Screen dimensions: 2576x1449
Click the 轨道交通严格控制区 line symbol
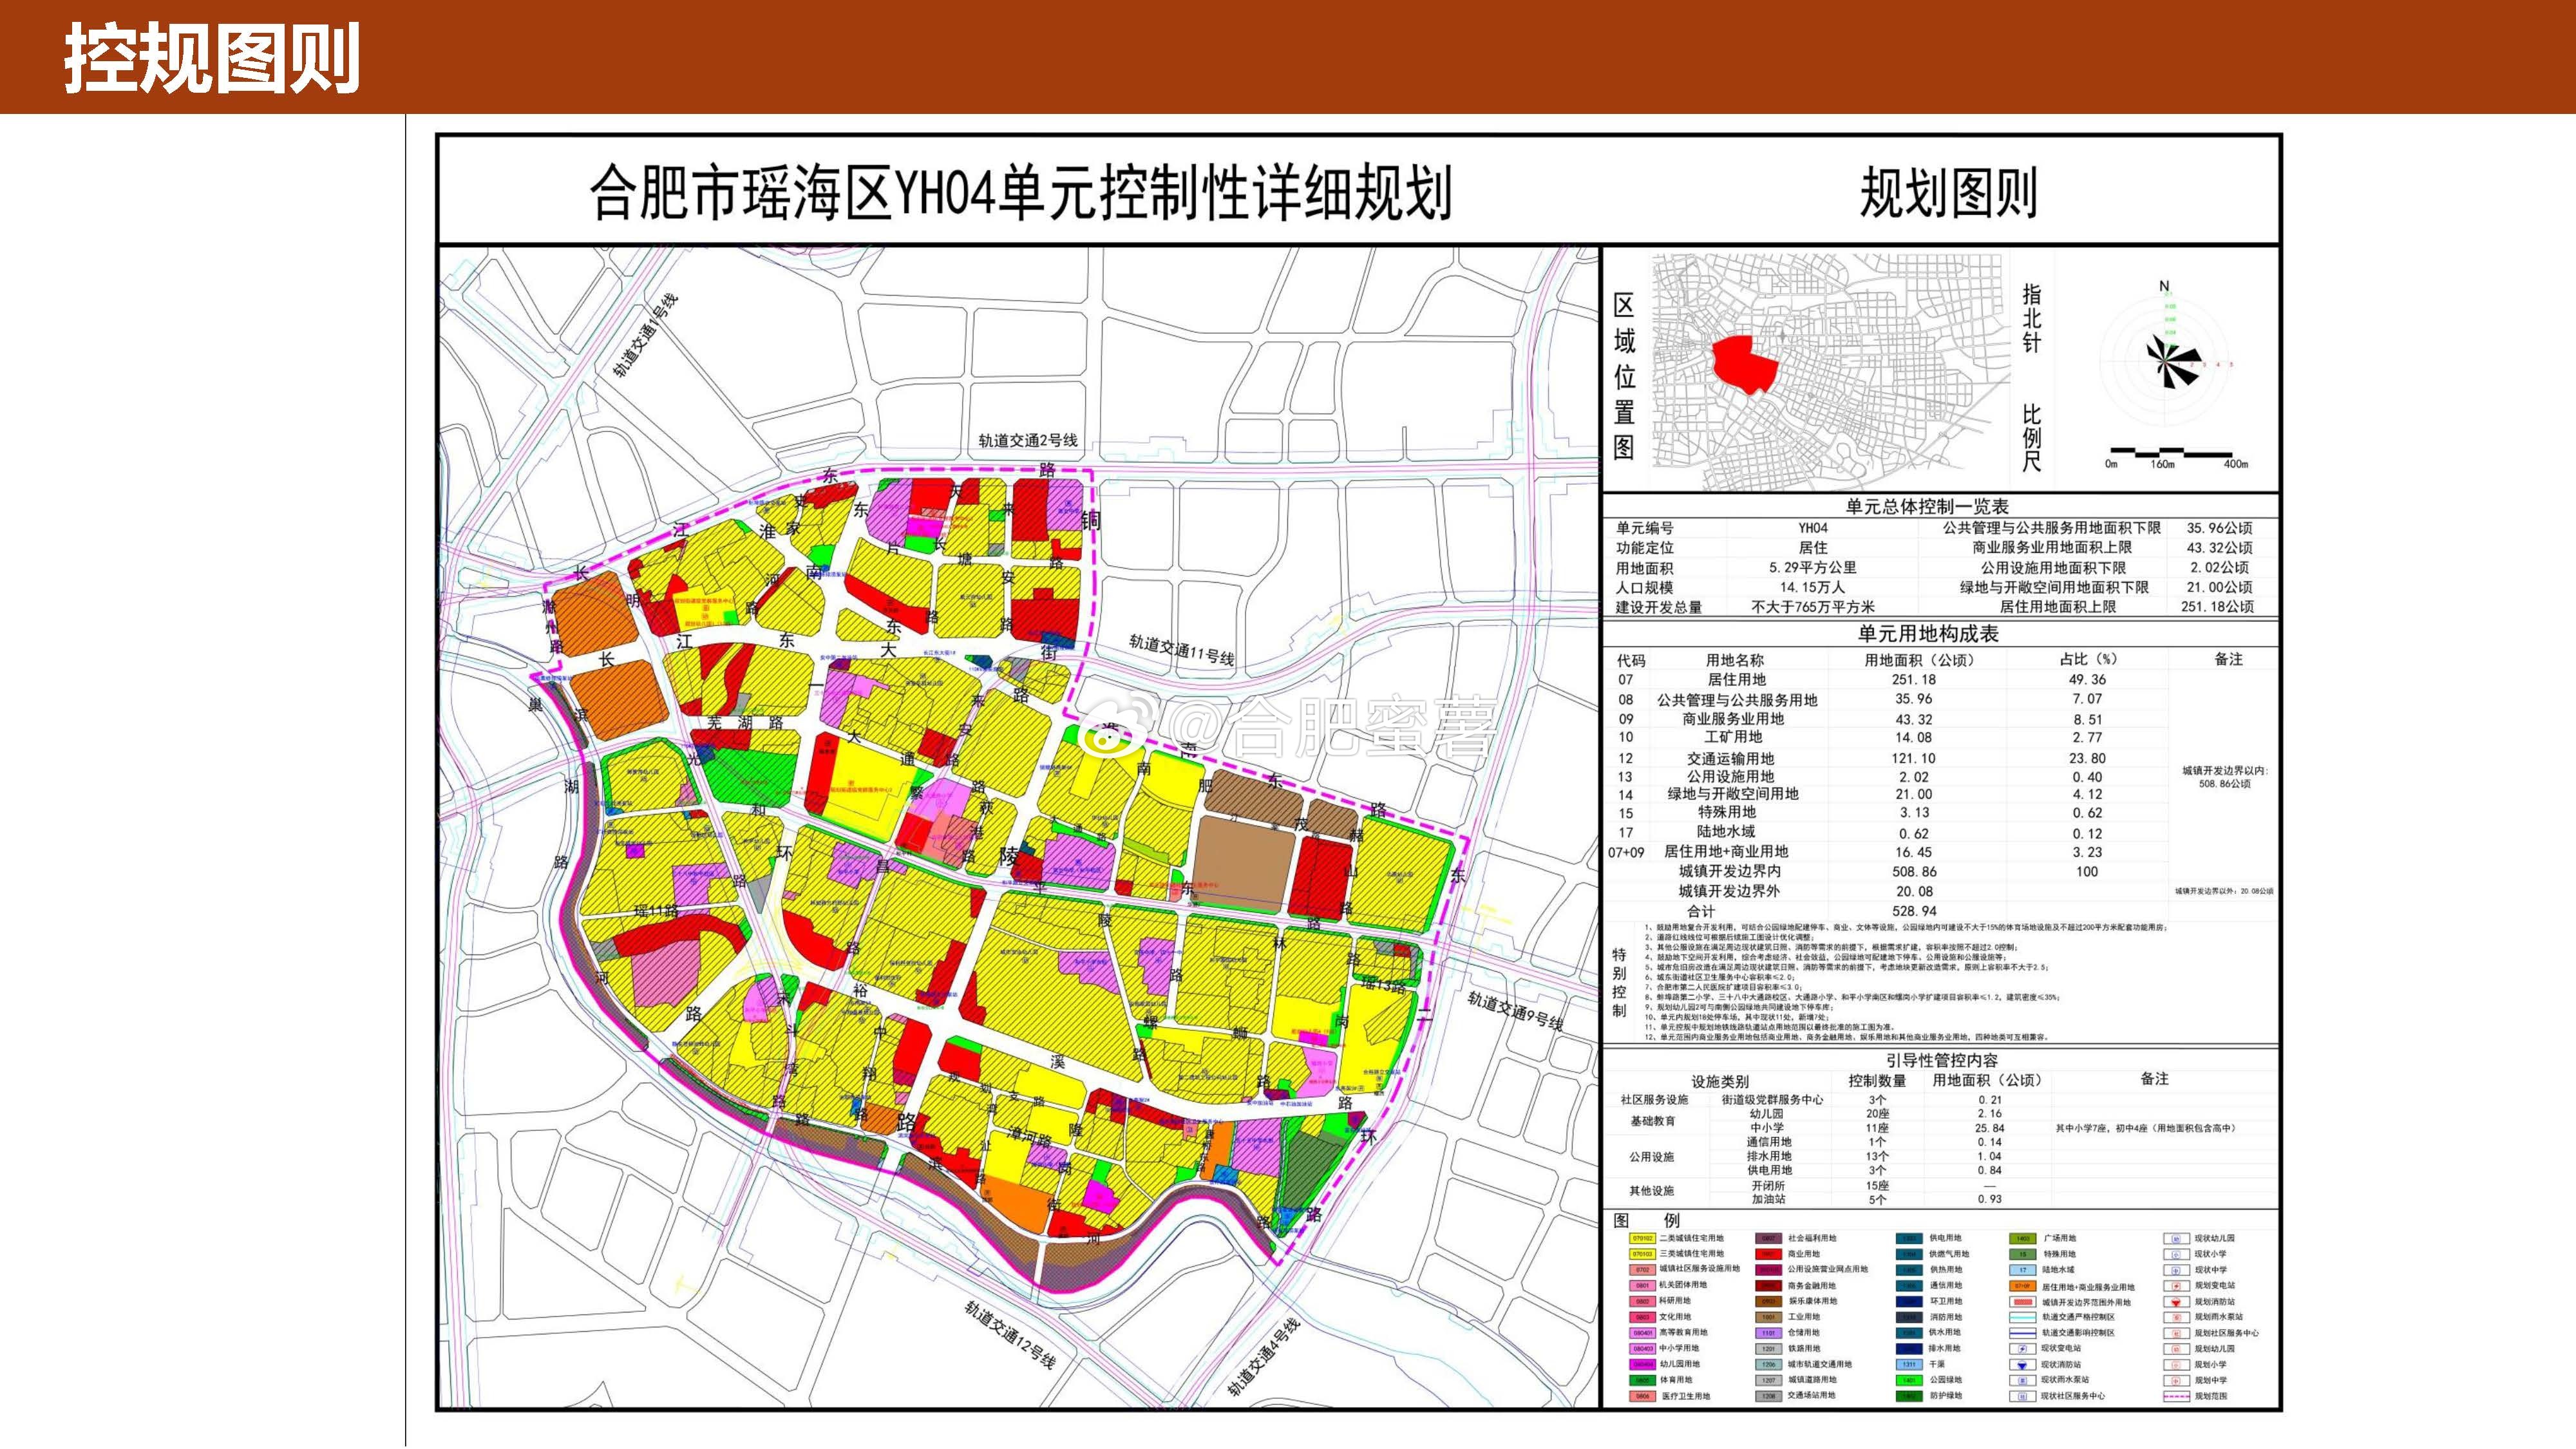(2022, 1317)
